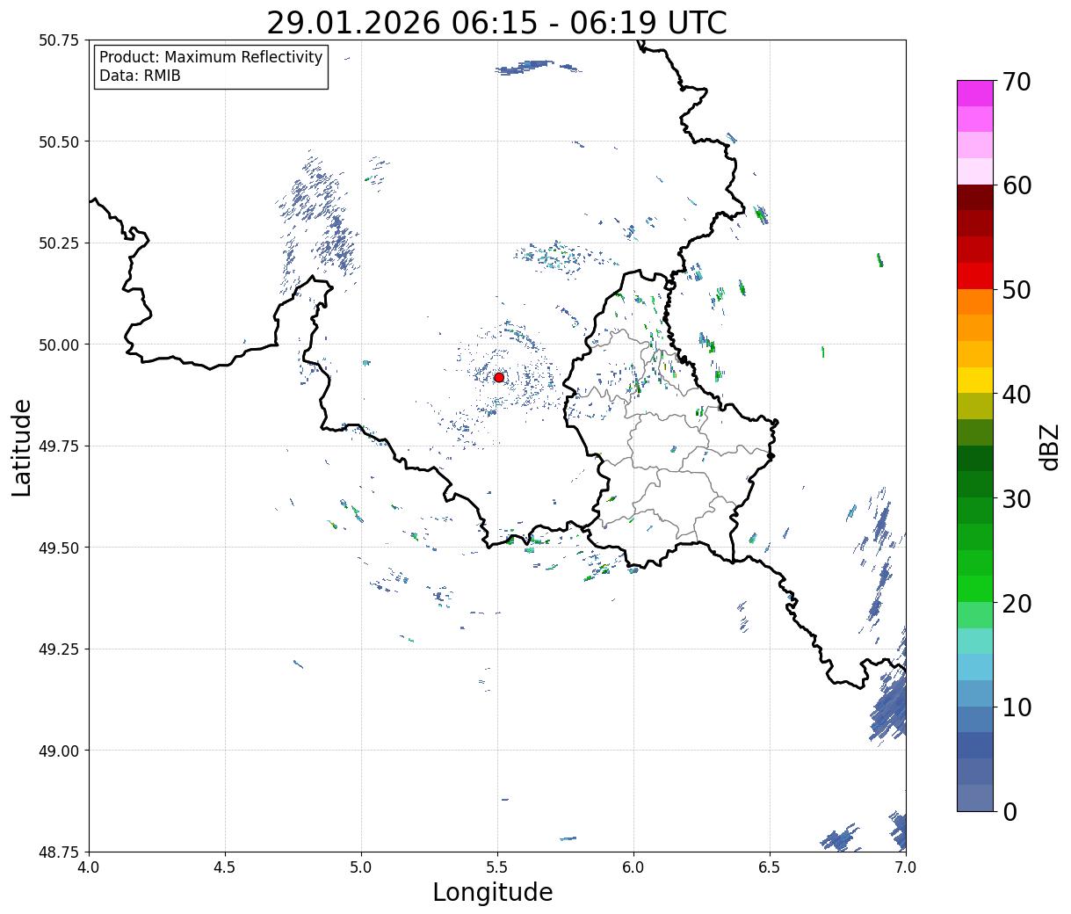Click the plot title timestamp text
The height and width of the screenshot is (914, 1071).
coord(496,23)
